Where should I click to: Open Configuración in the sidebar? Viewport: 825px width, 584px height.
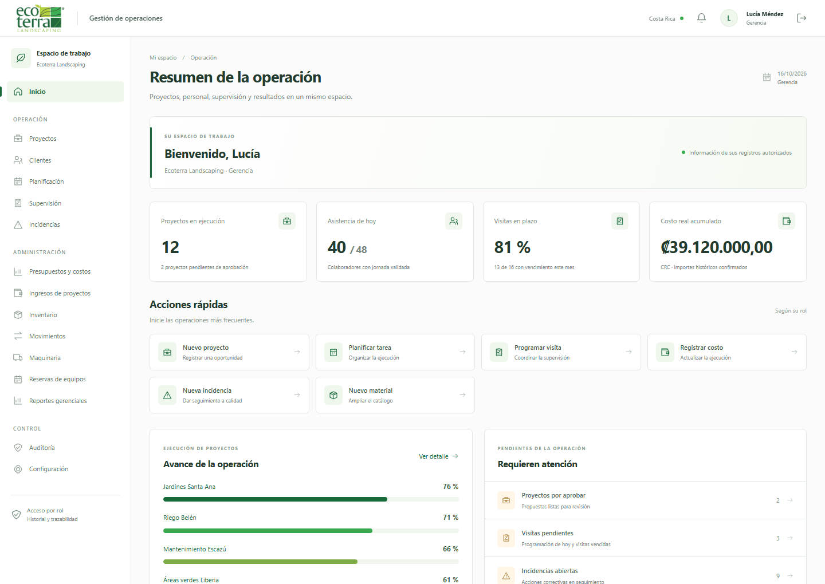65,469
